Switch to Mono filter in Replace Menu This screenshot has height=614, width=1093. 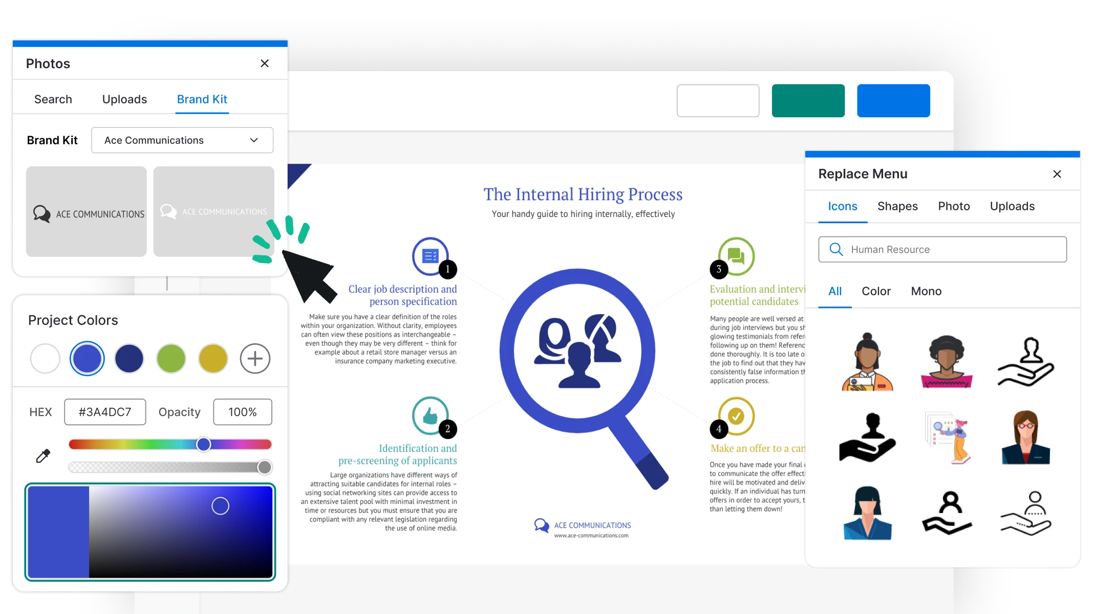(x=926, y=291)
